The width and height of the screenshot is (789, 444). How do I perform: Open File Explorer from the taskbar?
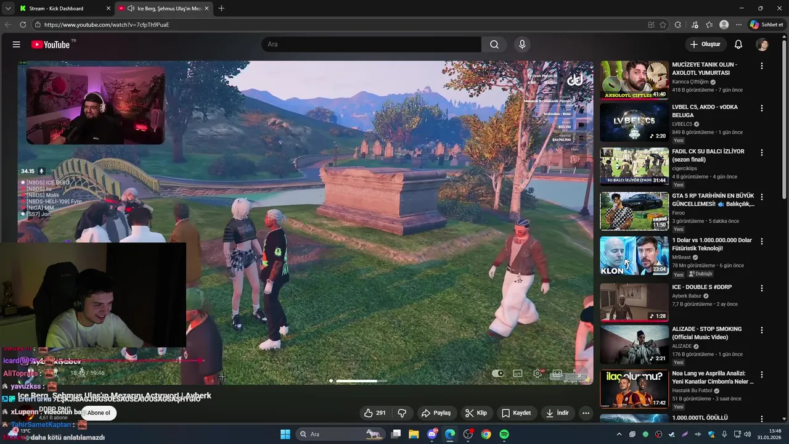point(414,434)
